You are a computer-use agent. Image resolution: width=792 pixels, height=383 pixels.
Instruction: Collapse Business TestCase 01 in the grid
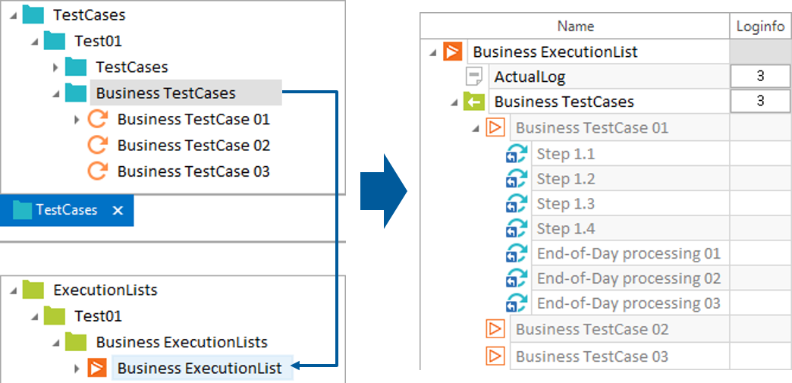point(476,128)
